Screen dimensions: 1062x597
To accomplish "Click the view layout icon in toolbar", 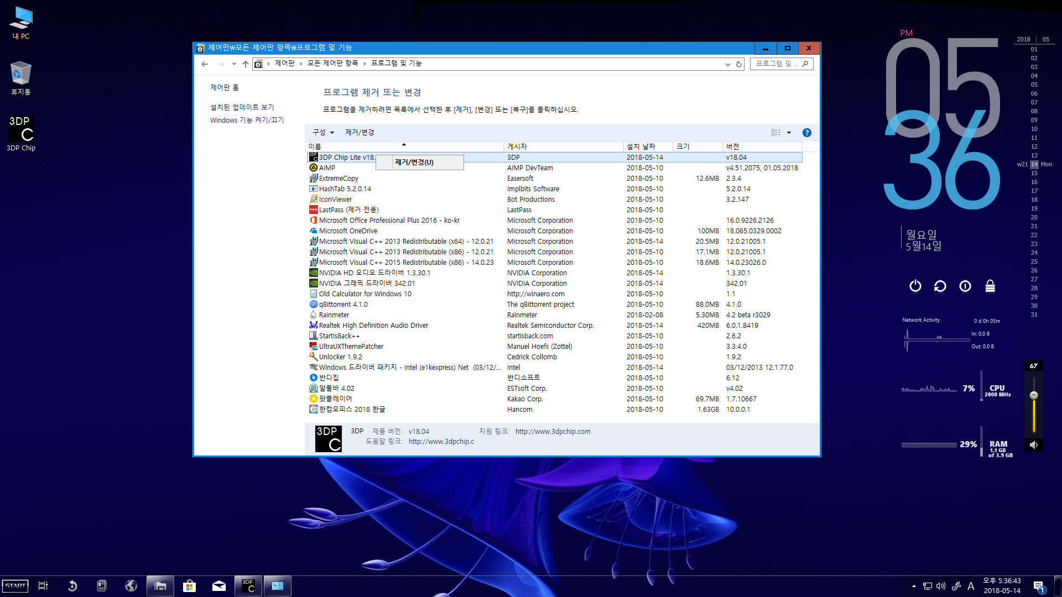I will (x=776, y=133).
